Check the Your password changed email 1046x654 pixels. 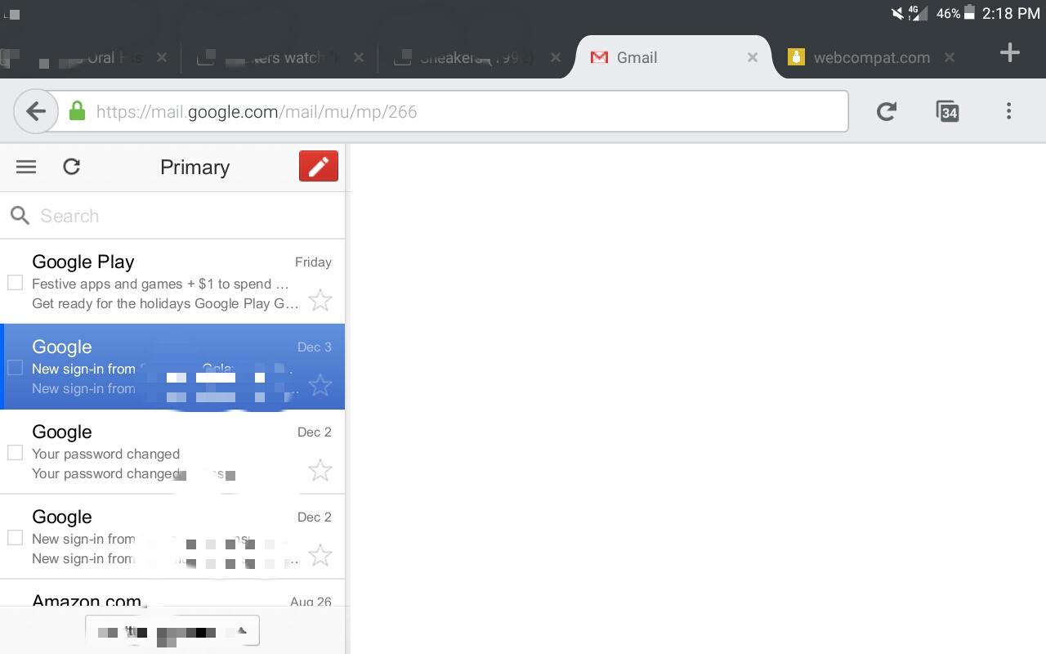[x=15, y=453]
